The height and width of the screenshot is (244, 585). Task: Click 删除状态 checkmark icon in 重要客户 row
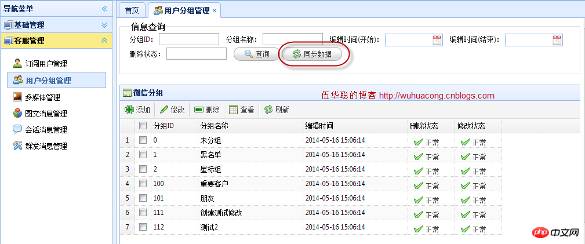pos(419,185)
